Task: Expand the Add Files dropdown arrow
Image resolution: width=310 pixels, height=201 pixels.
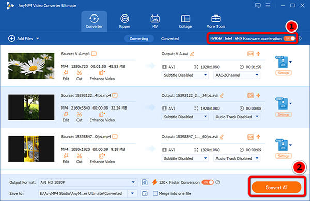Action: tap(38, 39)
